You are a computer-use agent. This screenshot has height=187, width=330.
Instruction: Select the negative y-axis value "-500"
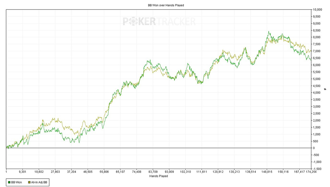(x=316, y=155)
